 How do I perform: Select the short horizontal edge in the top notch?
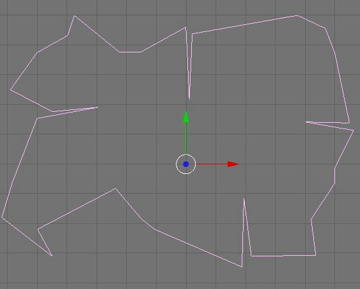[130, 52]
